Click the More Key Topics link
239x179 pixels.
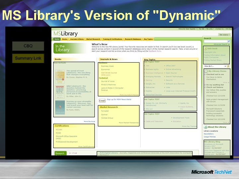tap(189, 126)
